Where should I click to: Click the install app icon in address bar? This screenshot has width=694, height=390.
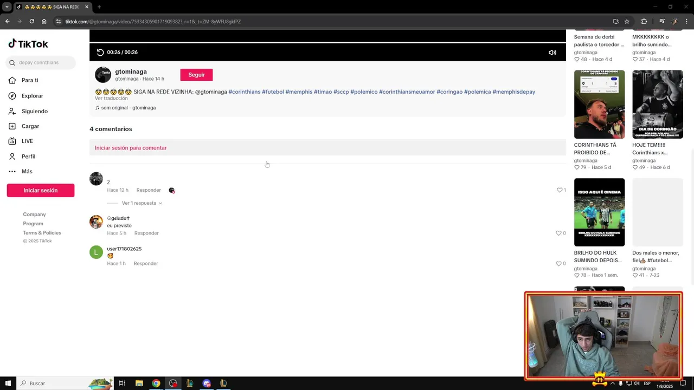(616, 22)
